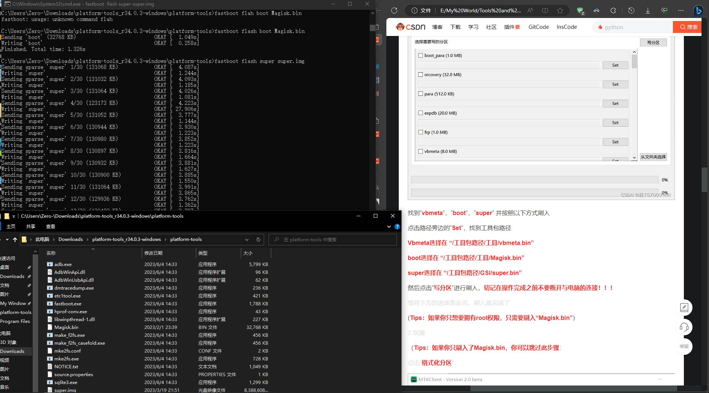Image resolution: width=709 pixels, height=393 pixels.
Task: Refresh the platform-tools folder view
Action: [x=258, y=239]
